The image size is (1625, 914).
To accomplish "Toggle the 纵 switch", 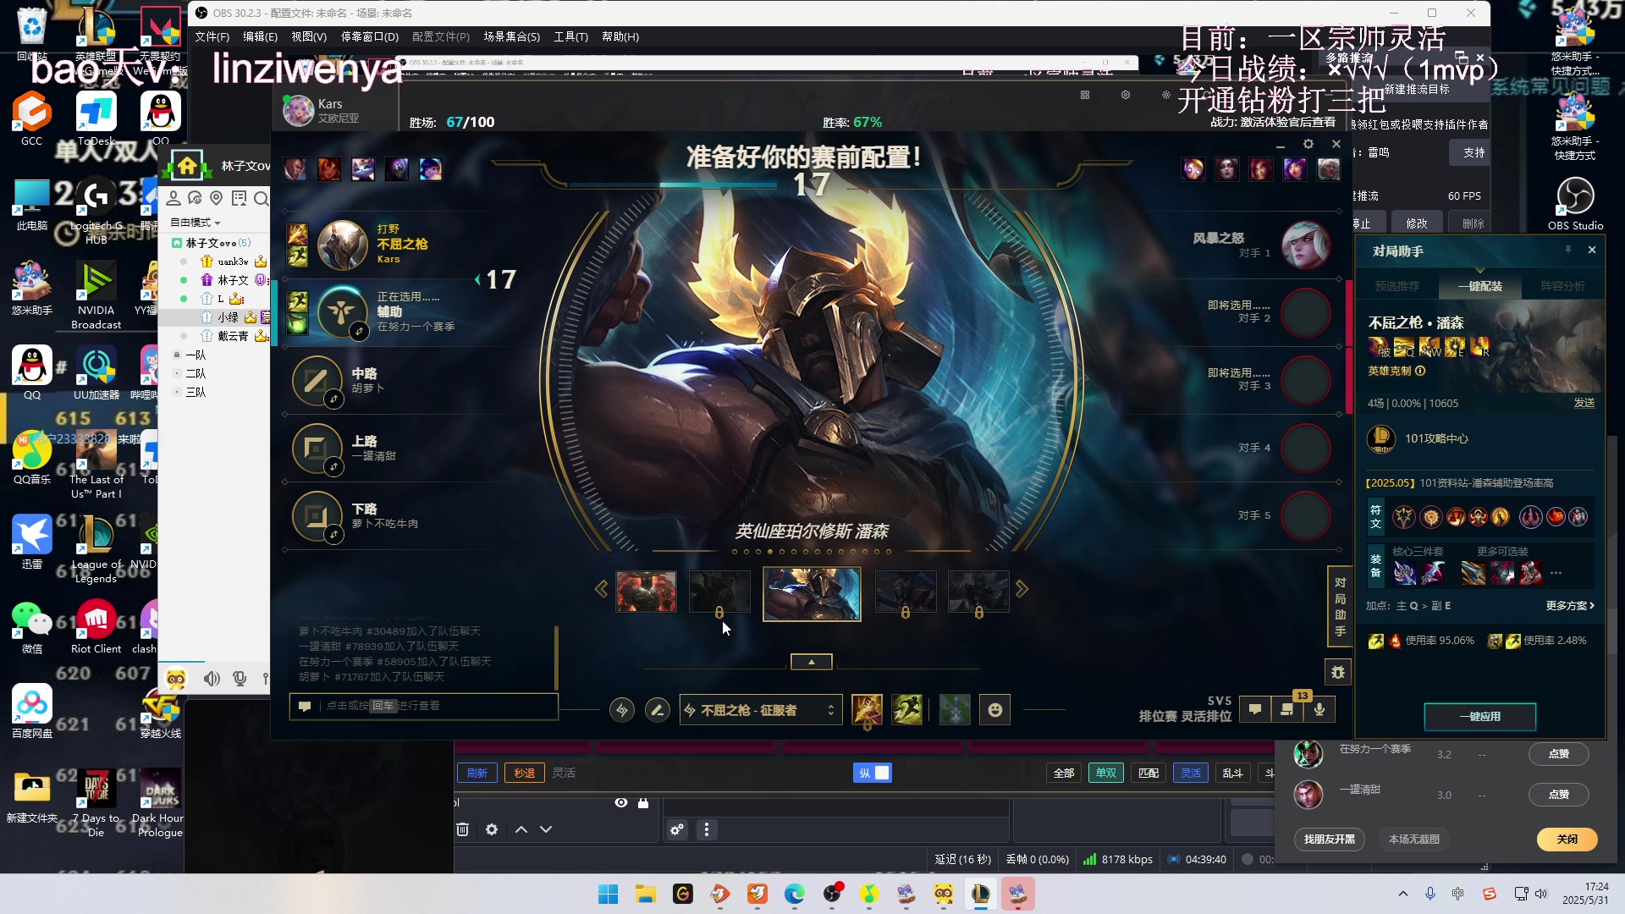I will pyautogui.click(x=873, y=773).
